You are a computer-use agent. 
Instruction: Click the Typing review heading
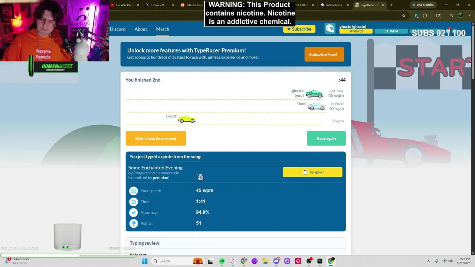coord(145,243)
